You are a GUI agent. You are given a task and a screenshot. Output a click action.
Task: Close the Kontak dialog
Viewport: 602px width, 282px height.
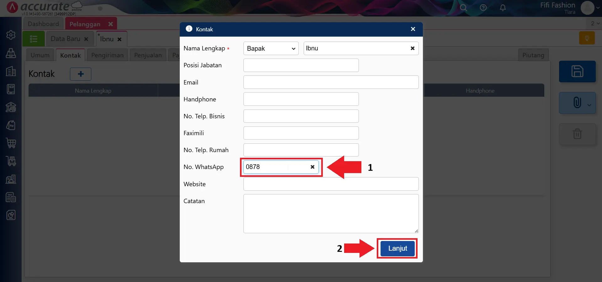click(413, 29)
